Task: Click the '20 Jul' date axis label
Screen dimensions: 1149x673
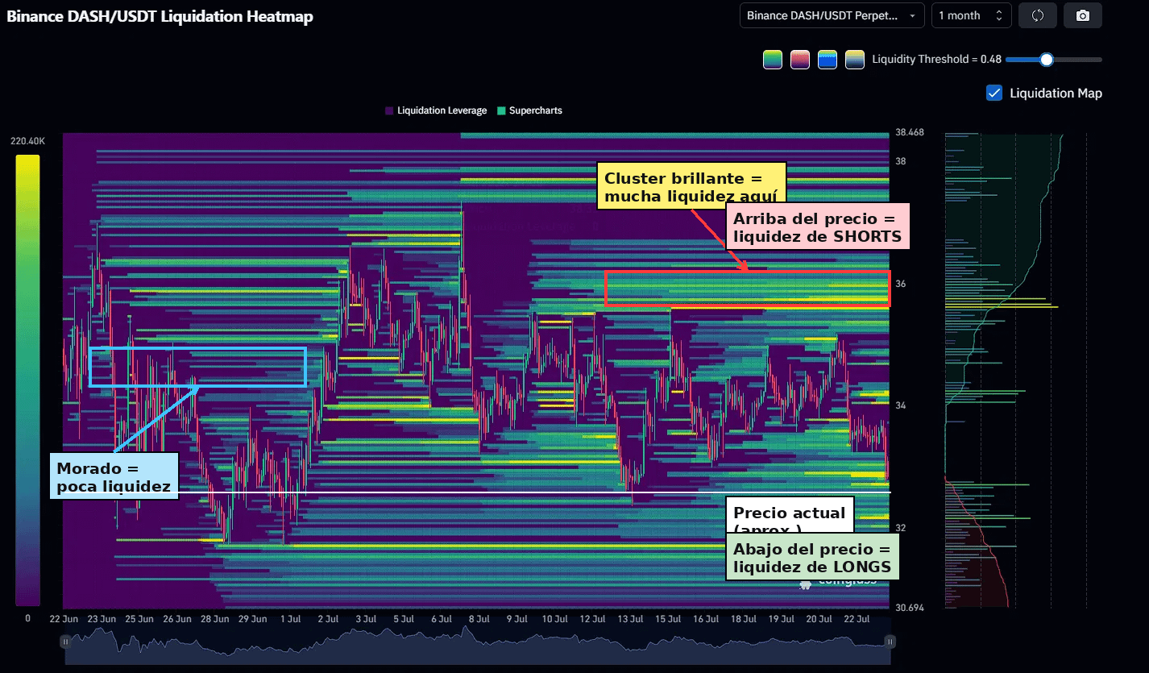Action: pyautogui.click(x=819, y=619)
